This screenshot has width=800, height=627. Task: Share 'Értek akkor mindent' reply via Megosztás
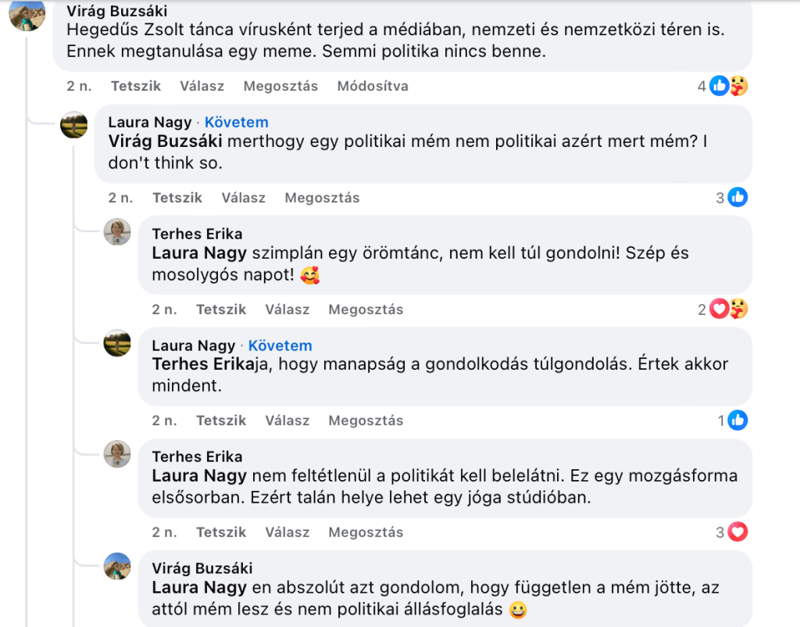[366, 421]
